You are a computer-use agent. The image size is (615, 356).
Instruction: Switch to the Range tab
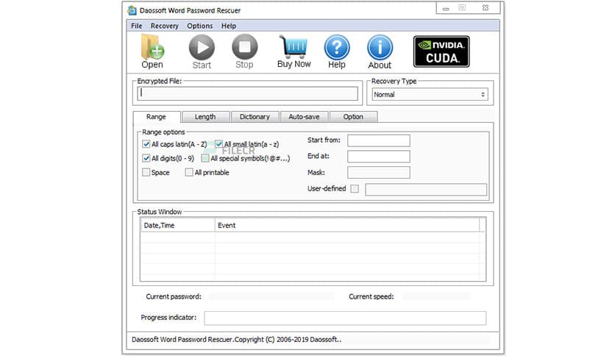(157, 117)
